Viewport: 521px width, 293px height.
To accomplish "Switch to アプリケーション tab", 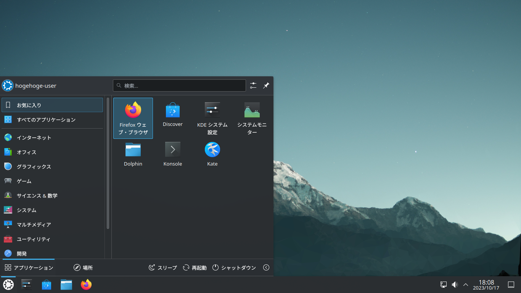I will point(29,267).
